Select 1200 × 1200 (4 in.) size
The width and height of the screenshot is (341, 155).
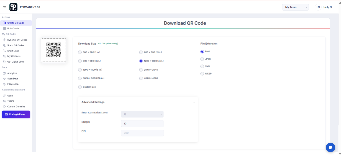point(141,61)
